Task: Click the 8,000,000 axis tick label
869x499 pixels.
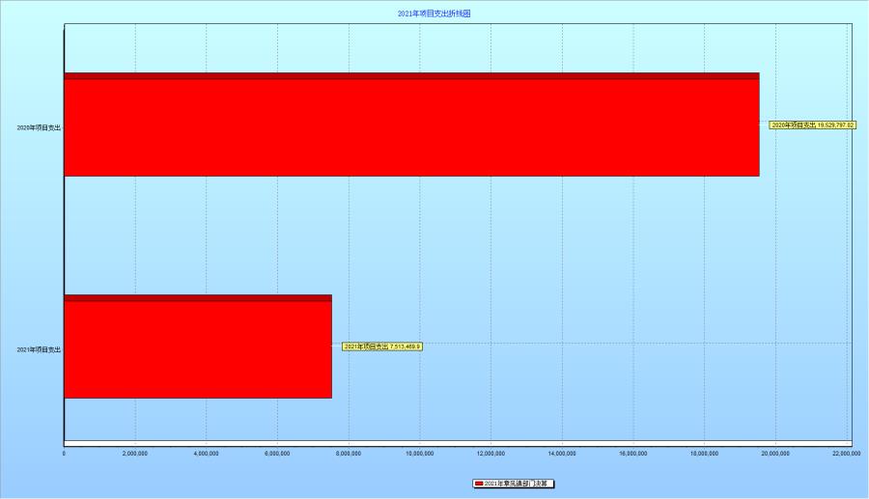Action: pyautogui.click(x=349, y=452)
